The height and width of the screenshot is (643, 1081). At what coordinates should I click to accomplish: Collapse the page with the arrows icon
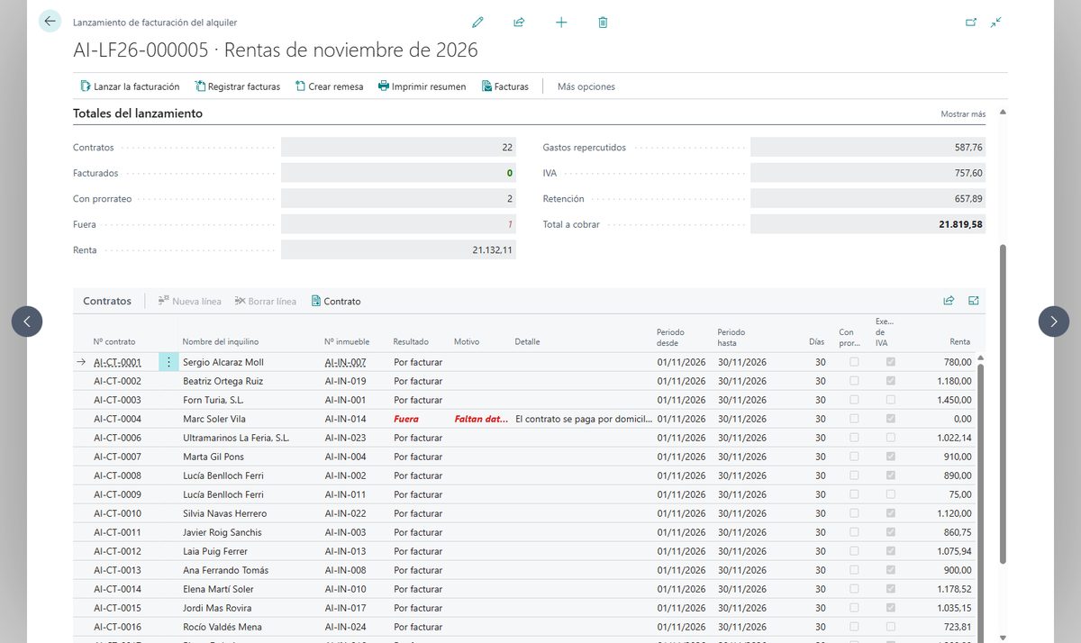pos(995,23)
